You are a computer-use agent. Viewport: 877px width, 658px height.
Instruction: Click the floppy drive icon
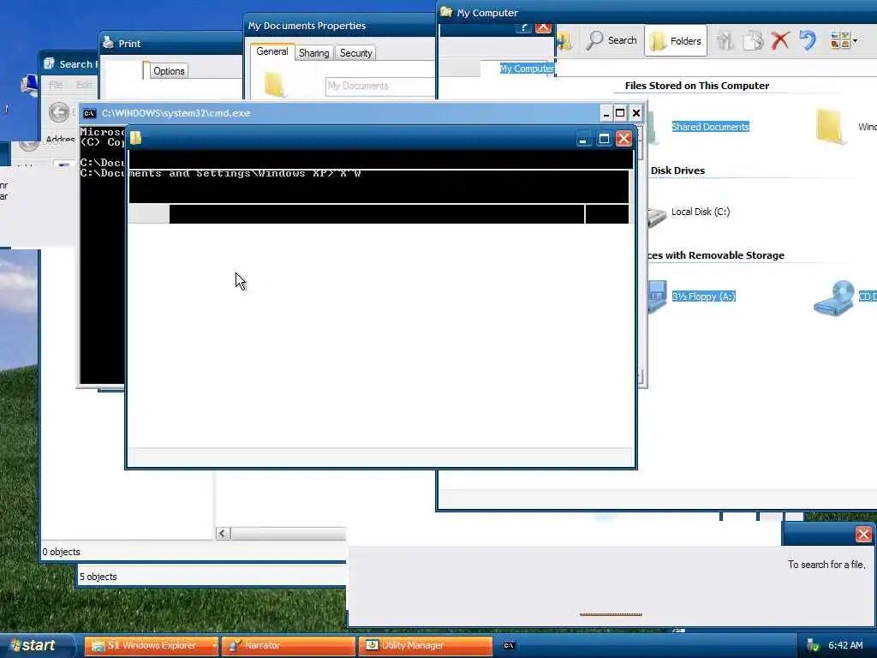(x=657, y=296)
